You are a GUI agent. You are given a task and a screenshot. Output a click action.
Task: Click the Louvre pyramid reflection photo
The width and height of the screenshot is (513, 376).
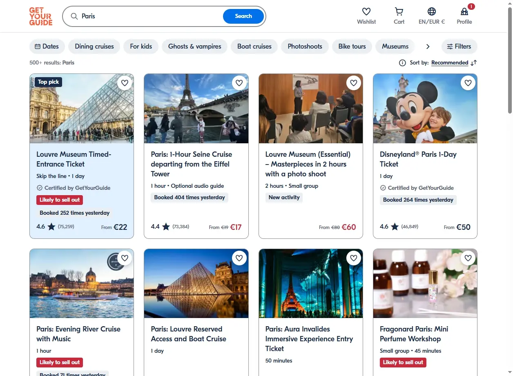(196, 283)
